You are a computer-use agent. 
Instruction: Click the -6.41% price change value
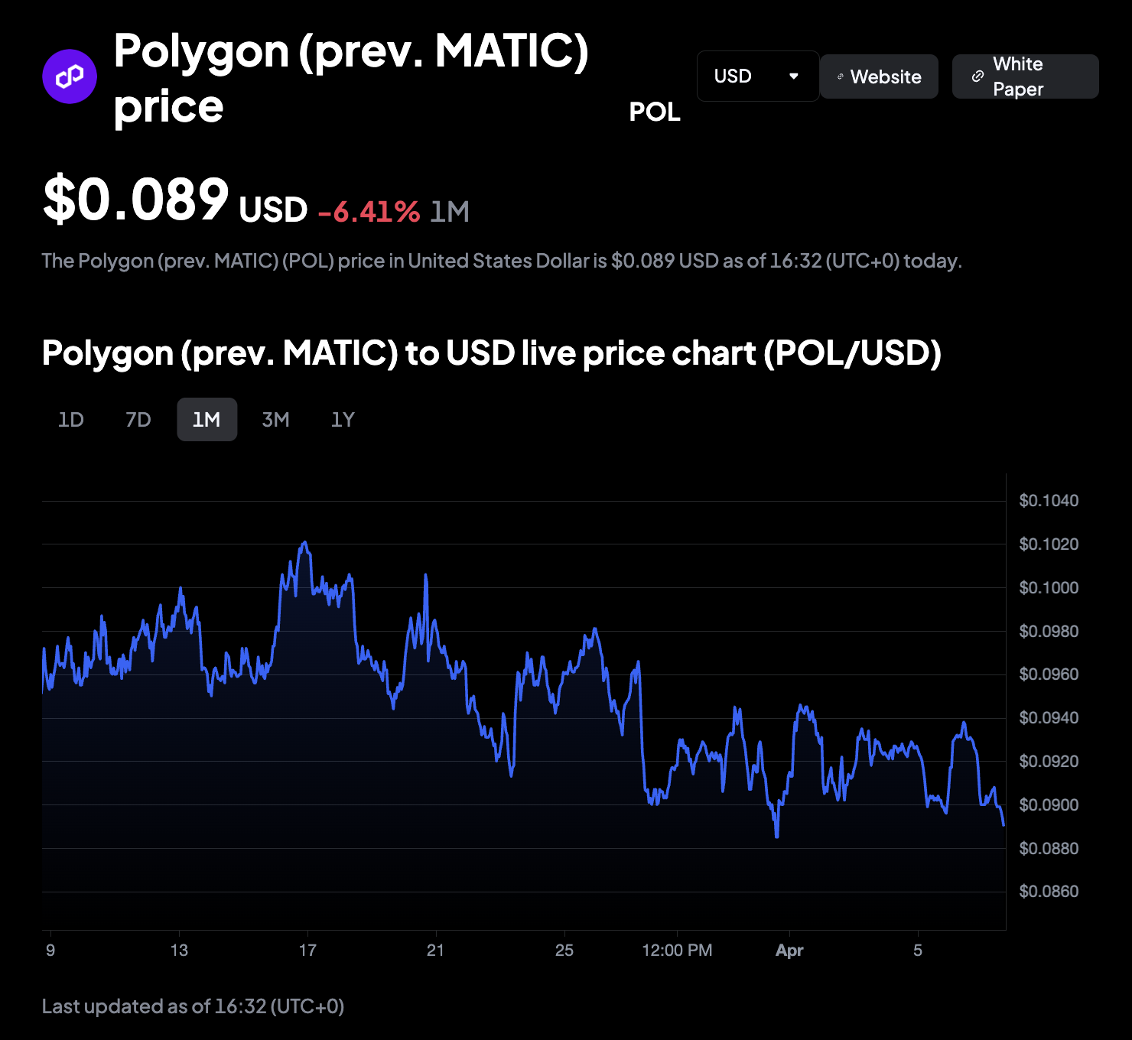click(369, 212)
